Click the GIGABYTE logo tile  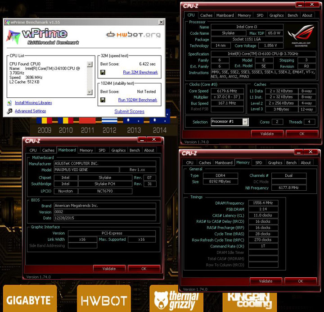(30, 298)
